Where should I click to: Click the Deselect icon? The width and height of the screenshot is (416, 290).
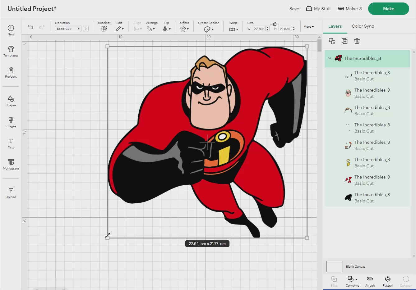click(104, 29)
